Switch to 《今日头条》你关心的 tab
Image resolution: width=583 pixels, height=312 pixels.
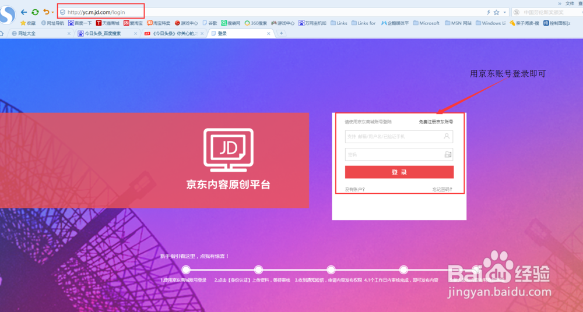tap(173, 33)
